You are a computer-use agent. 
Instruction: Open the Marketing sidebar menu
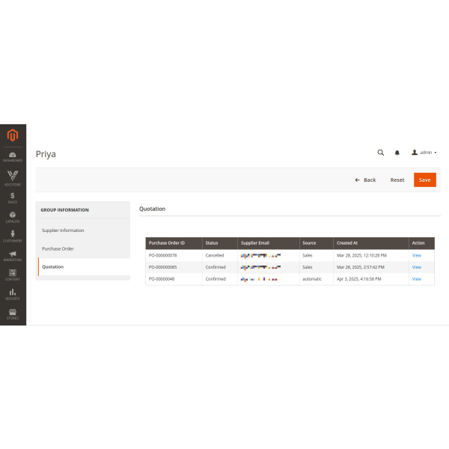click(x=13, y=257)
